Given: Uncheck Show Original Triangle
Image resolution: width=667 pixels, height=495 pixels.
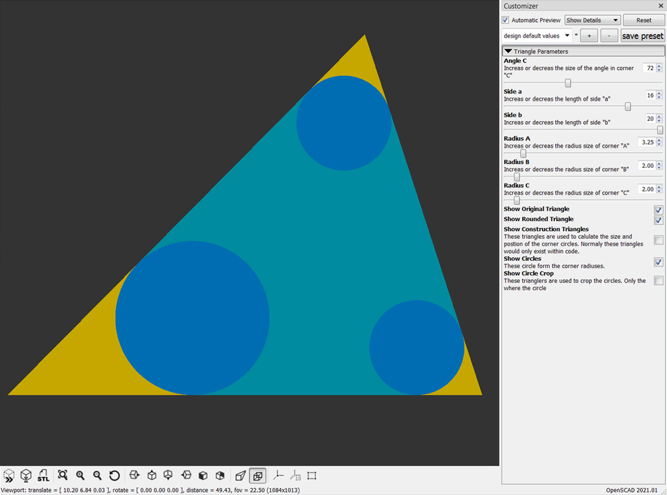Looking at the screenshot, I should click(659, 210).
